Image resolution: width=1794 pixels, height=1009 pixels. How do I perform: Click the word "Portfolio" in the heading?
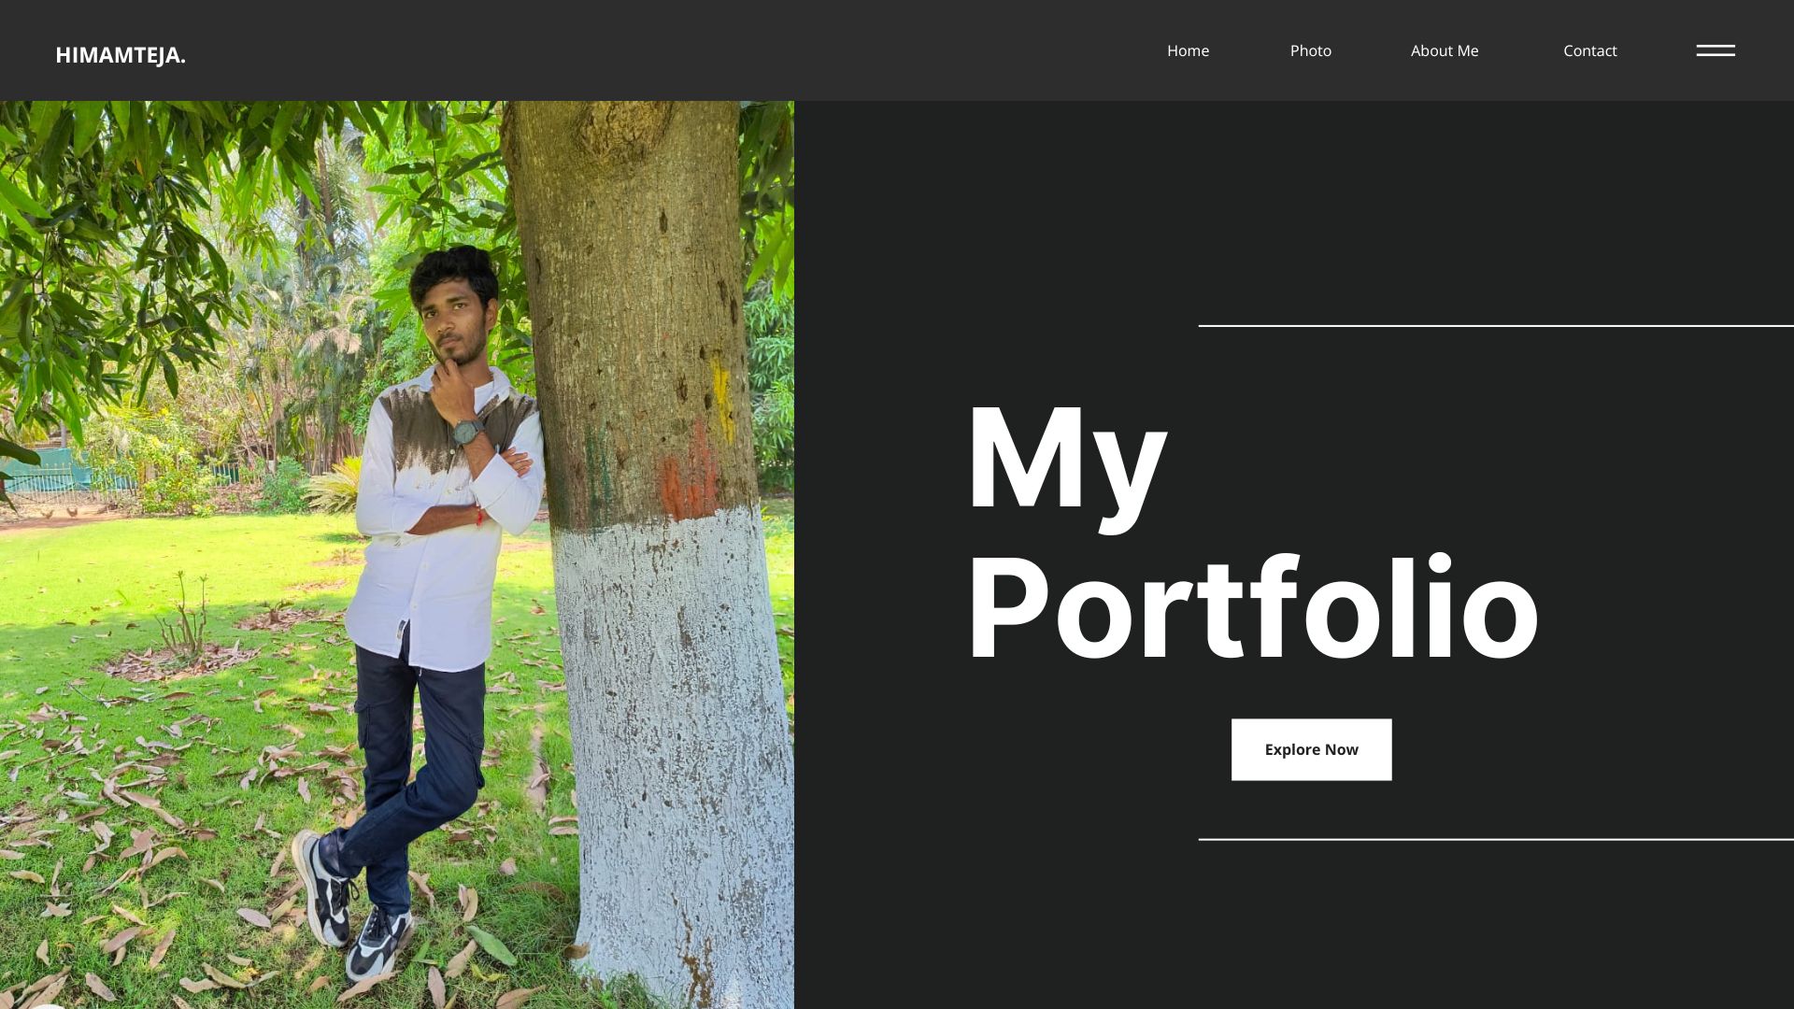point(1252,607)
